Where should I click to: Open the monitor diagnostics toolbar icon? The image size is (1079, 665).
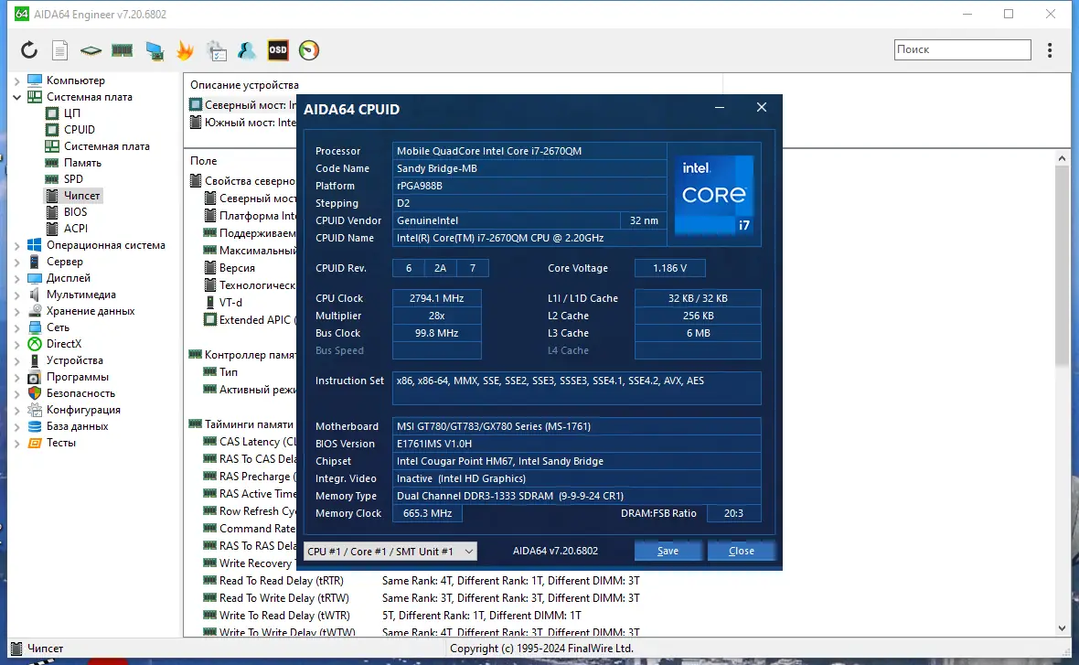155,50
